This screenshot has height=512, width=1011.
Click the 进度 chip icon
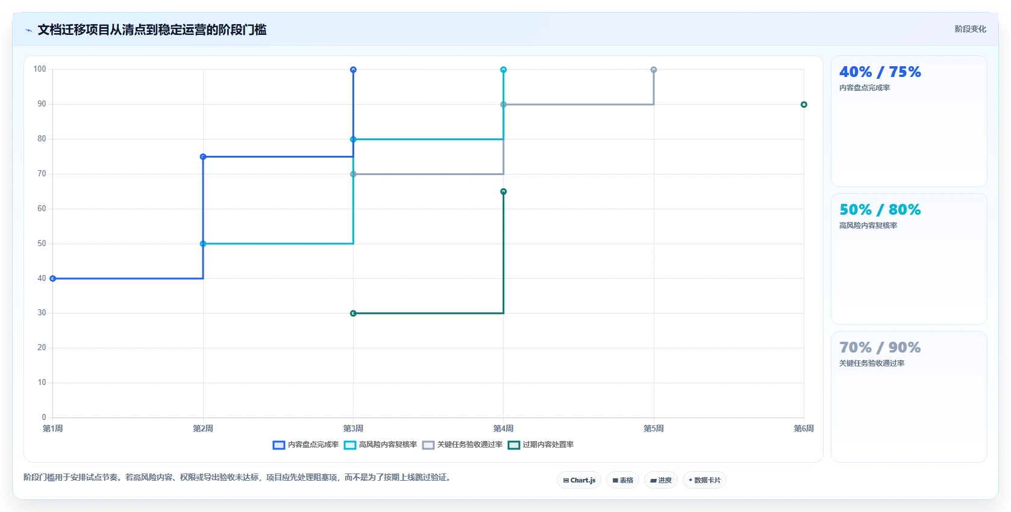[653, 480]
